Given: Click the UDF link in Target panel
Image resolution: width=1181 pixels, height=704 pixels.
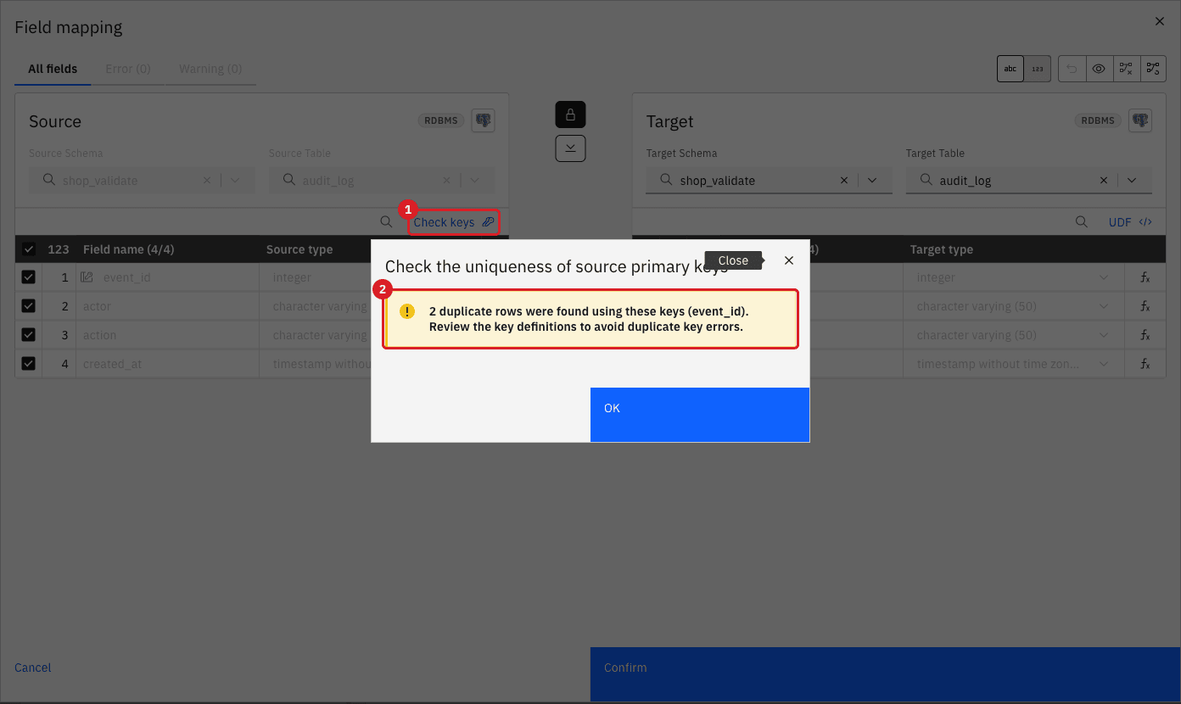Looking at the screenshot, I should [x=1130, y=222].
